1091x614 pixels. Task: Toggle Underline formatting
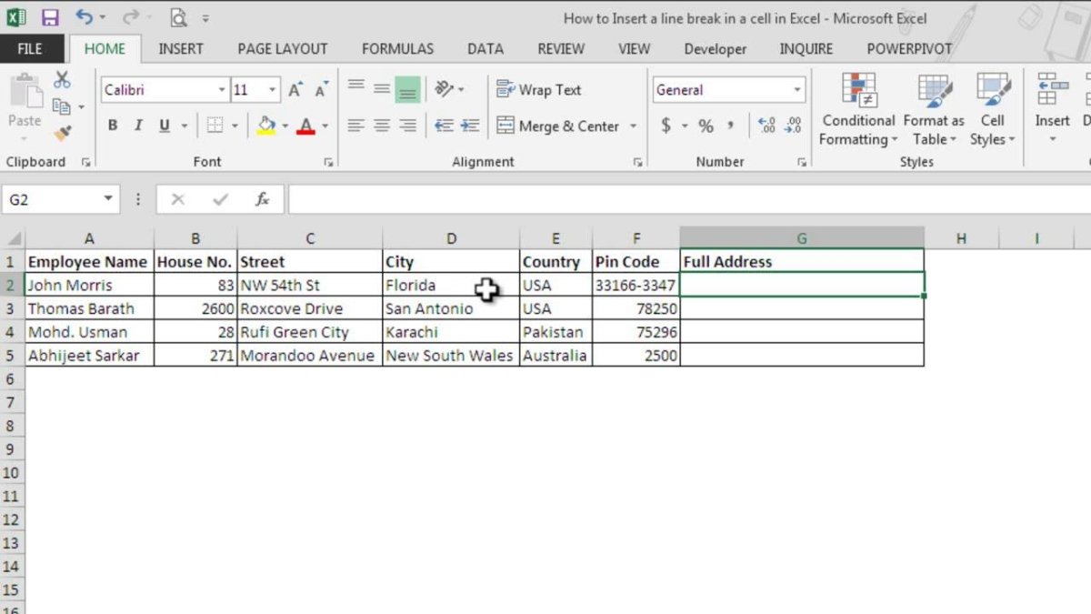[x=165, y=126]
